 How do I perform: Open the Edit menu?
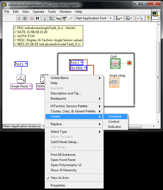coord(16,12)
